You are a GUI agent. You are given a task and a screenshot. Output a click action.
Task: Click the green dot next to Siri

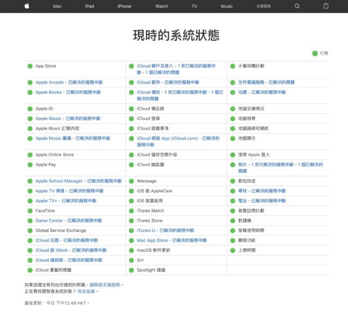coord(131,260)
